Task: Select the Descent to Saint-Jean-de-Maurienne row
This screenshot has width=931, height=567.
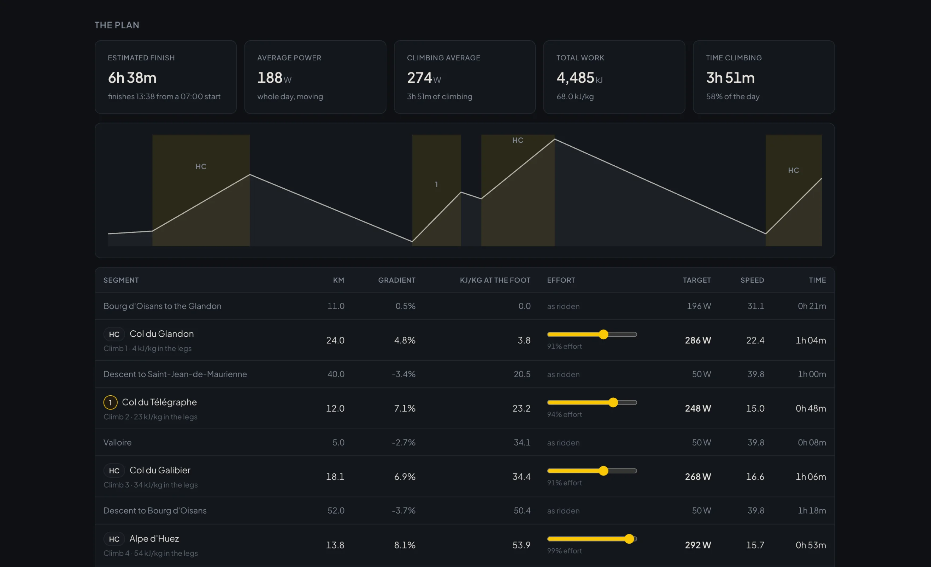Action: tap(465, 374)
